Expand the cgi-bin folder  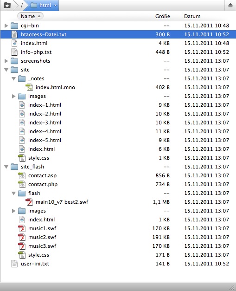6,26
